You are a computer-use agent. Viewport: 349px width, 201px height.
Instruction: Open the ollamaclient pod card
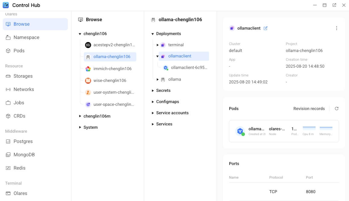click(284, 131)
